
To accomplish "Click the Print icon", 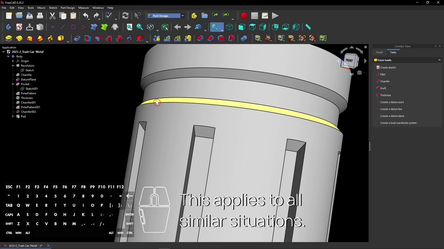I will (40, 16).
